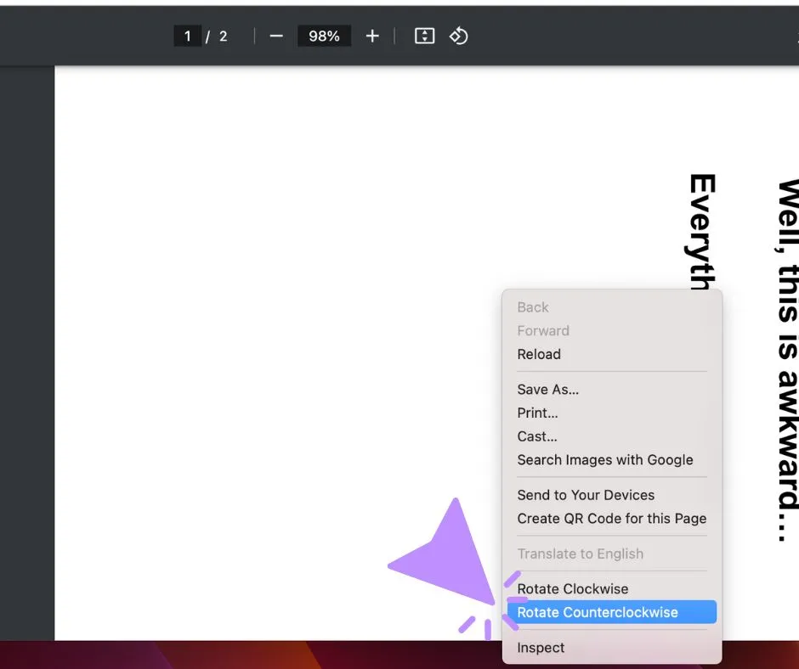Viewport: 799px width, 669px height.
Task: Select Search Images with Google
Action: point(606,459)
